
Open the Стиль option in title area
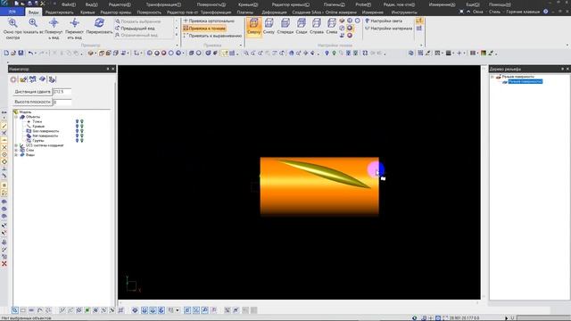(x=494, y=12)
